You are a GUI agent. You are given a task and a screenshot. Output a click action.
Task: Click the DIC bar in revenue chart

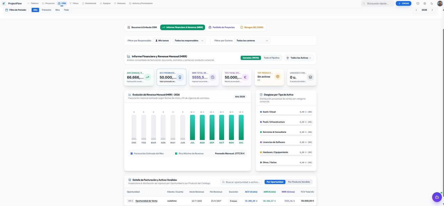click(241, 127)
